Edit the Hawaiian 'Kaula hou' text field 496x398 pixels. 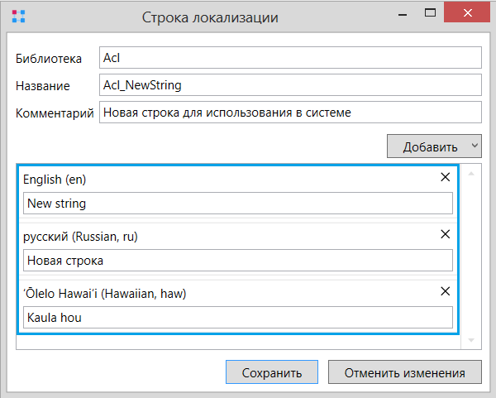(238, 317)
